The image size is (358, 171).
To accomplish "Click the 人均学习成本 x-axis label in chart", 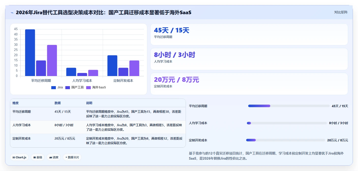I will point(82,81).
